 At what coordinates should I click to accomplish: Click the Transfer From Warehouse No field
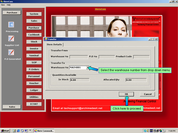[78, 57]
